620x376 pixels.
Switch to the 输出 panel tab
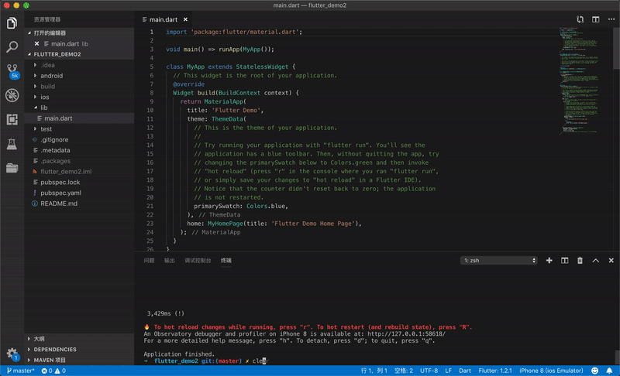click(169, 261)
